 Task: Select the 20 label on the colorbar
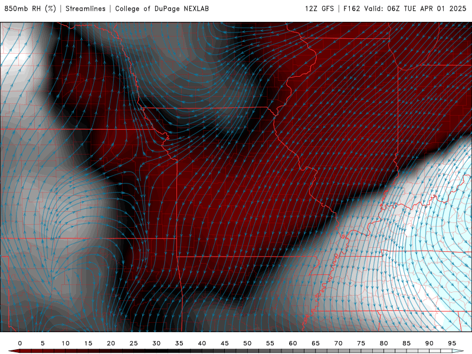pyautogui.click(x=111, y=343)
